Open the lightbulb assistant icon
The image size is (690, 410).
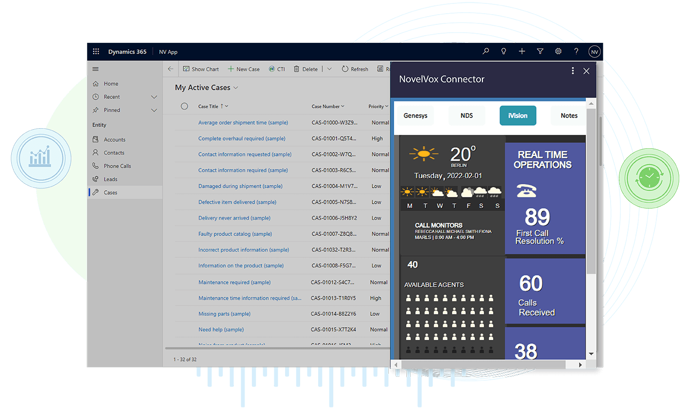[x=504, y=51]
